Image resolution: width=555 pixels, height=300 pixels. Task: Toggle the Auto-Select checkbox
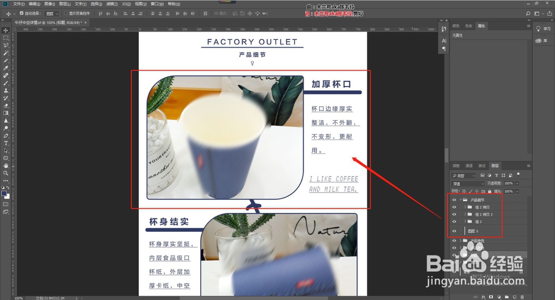(x=22, y=13)
